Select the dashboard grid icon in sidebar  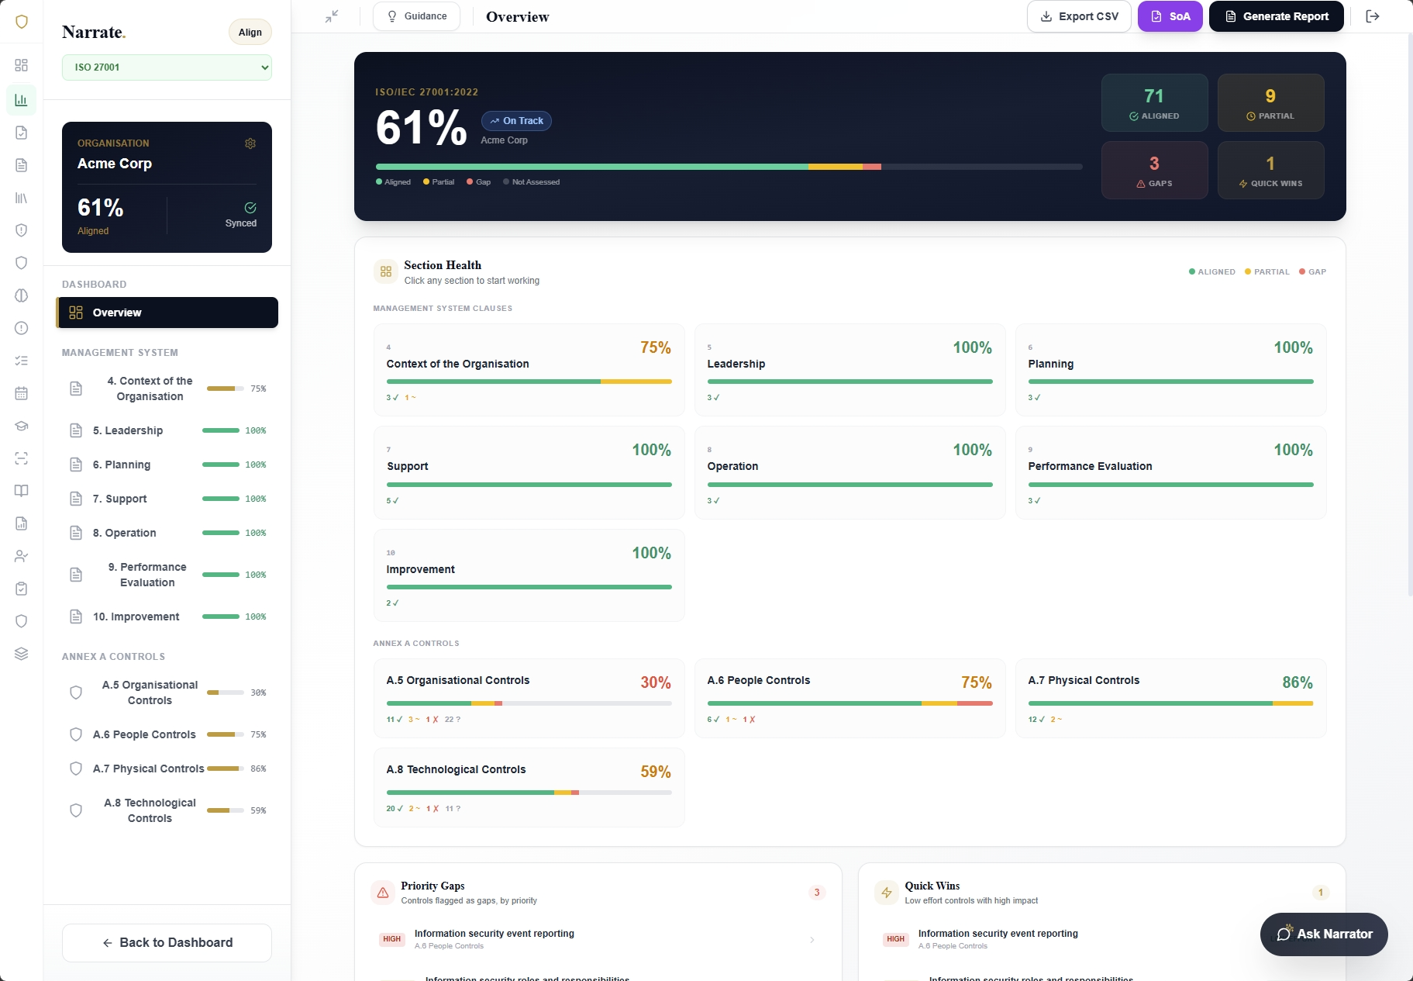coord(21,65)
